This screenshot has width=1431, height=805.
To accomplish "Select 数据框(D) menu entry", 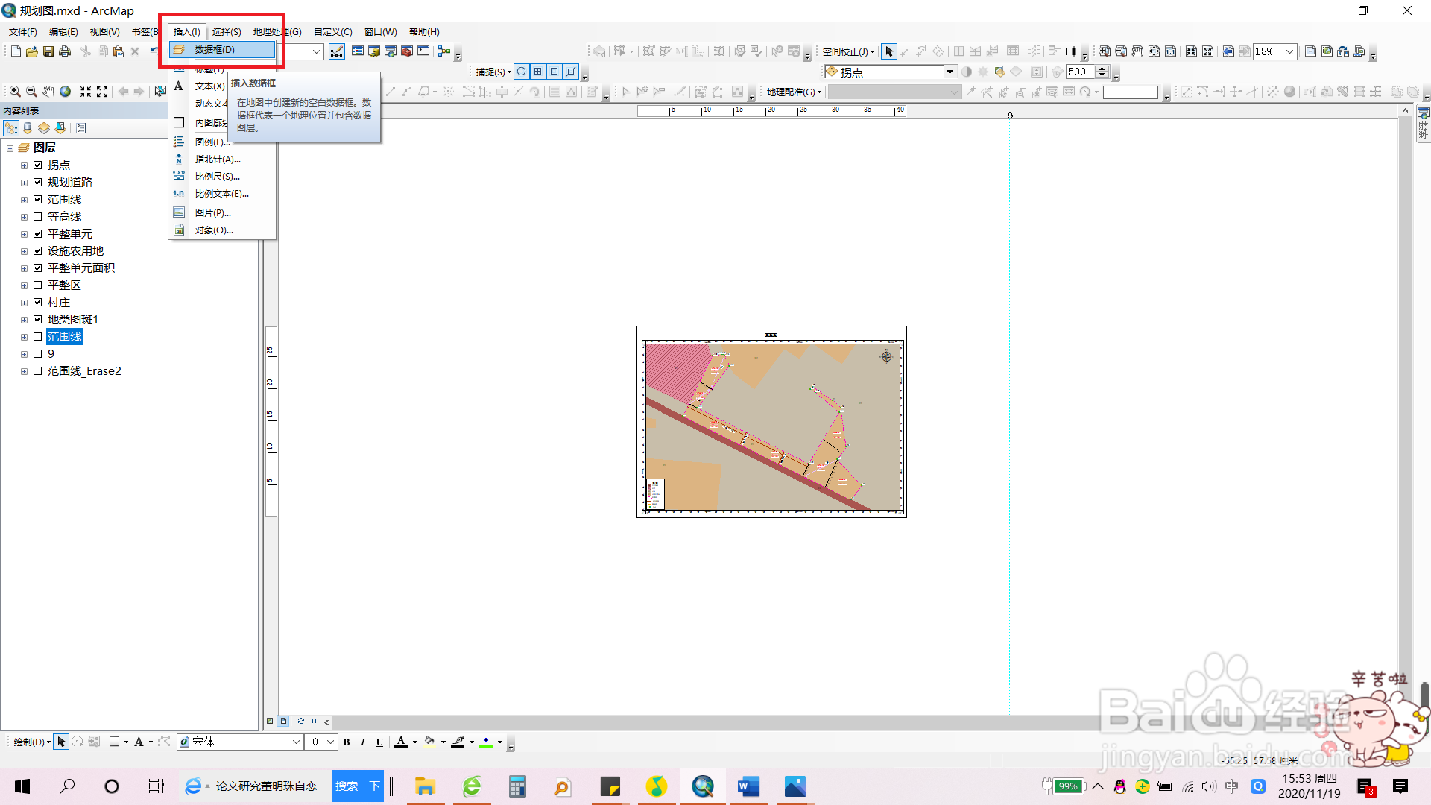I will (215, 50).
